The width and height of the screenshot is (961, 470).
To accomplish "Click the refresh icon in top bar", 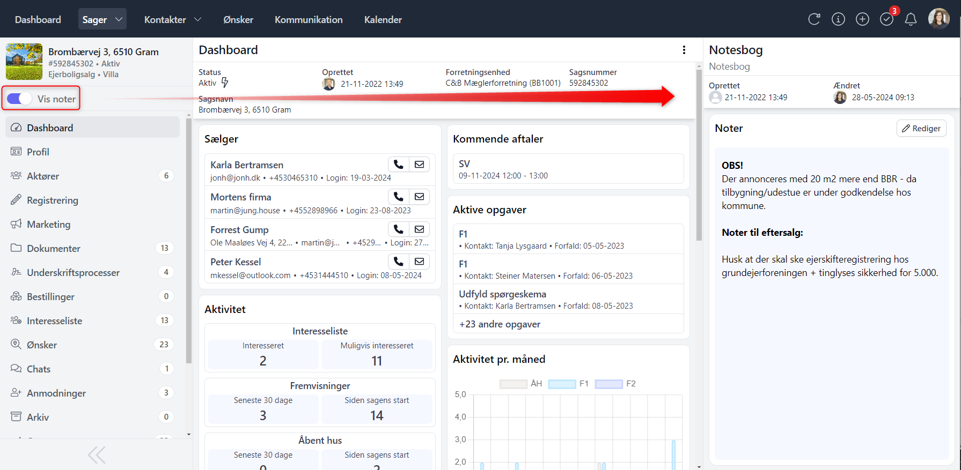I will point(814,19).
